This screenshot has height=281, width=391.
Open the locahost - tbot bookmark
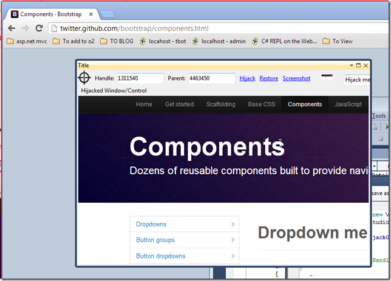coord(163,41)
